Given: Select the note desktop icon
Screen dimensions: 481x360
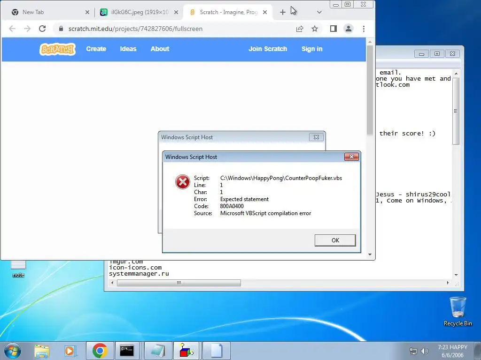Looking at the screenshot, I should [18, 269].
